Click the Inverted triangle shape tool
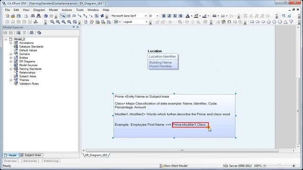The height and width of the screenshot is (170, 303). (x=291, y=22)
